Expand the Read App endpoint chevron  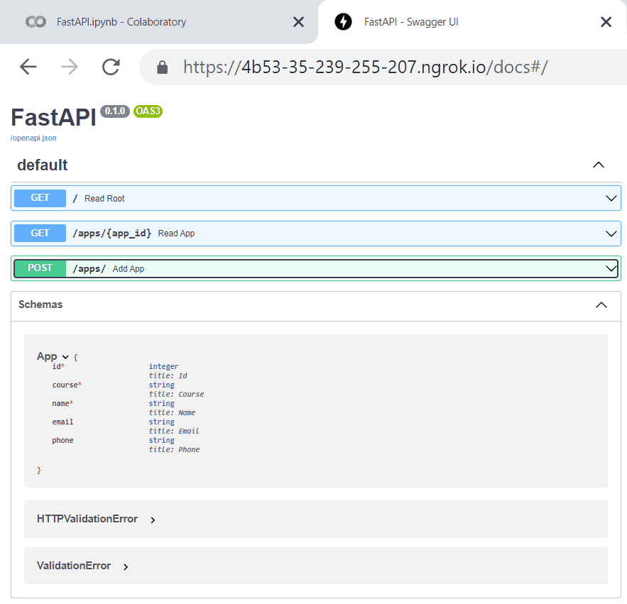pyautogui.click(x=611, y=234)
